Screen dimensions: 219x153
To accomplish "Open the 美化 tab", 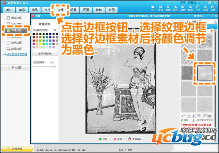I will pyautogui.click(x=9, y=10).
